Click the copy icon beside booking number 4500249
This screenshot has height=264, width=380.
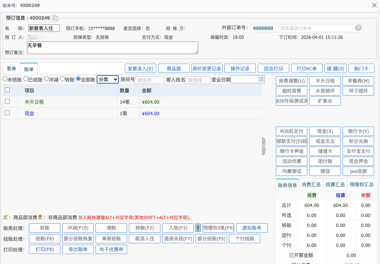(x=55, y=18)
